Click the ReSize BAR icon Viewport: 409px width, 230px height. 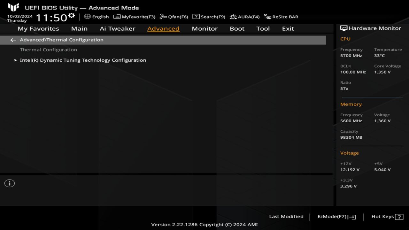pos(267,17)
